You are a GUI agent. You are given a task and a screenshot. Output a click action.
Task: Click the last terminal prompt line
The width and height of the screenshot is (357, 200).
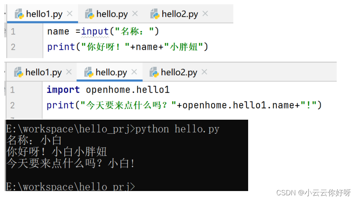coord(70,187)
